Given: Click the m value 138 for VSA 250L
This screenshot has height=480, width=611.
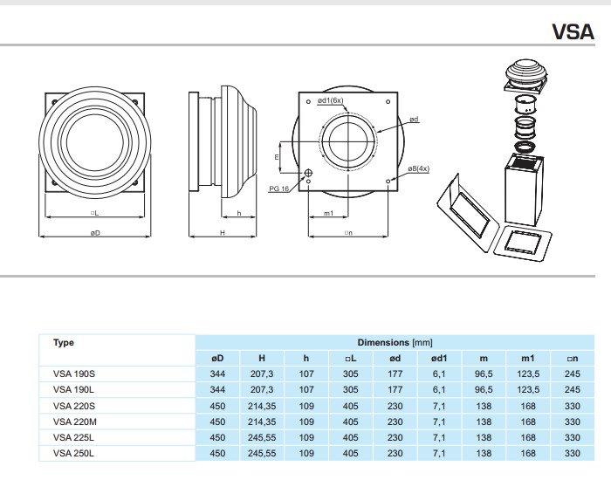Looking at the screenshot, I should click(x=484, y=453).
